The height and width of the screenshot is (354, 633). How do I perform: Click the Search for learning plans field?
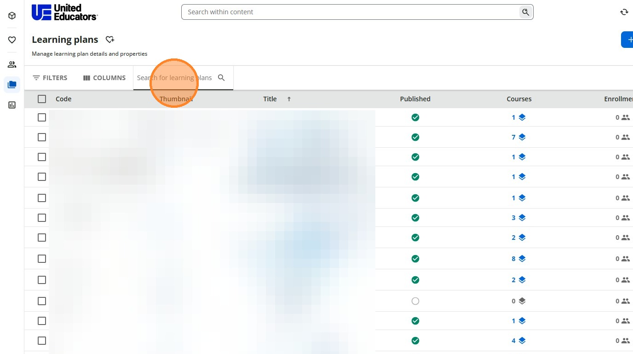pos(183,78)
